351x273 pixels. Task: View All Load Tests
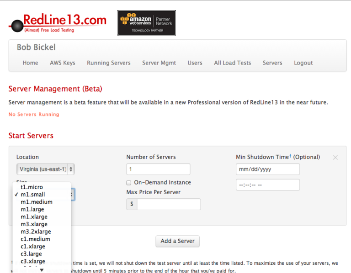click(232, 63)
